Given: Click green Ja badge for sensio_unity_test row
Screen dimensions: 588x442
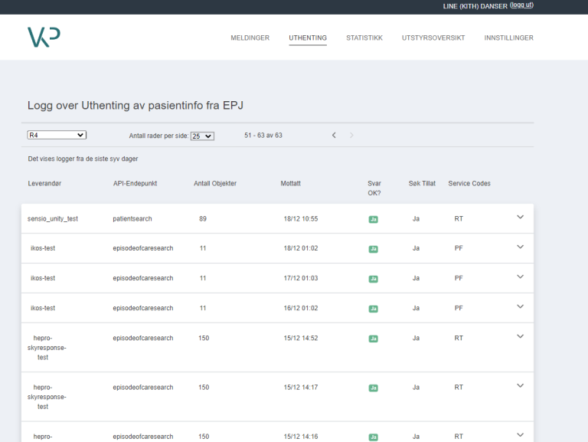Looking at the screenshot, I should (373, 219).
